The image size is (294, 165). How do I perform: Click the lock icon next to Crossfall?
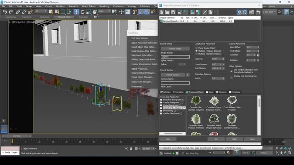tap(258, 55)
